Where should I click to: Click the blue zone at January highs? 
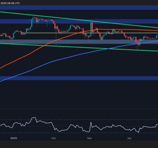(x=79, y=21)
